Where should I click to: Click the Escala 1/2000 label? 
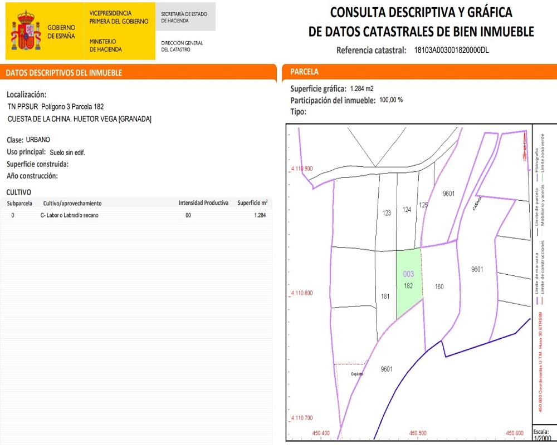tap(541, 435)
